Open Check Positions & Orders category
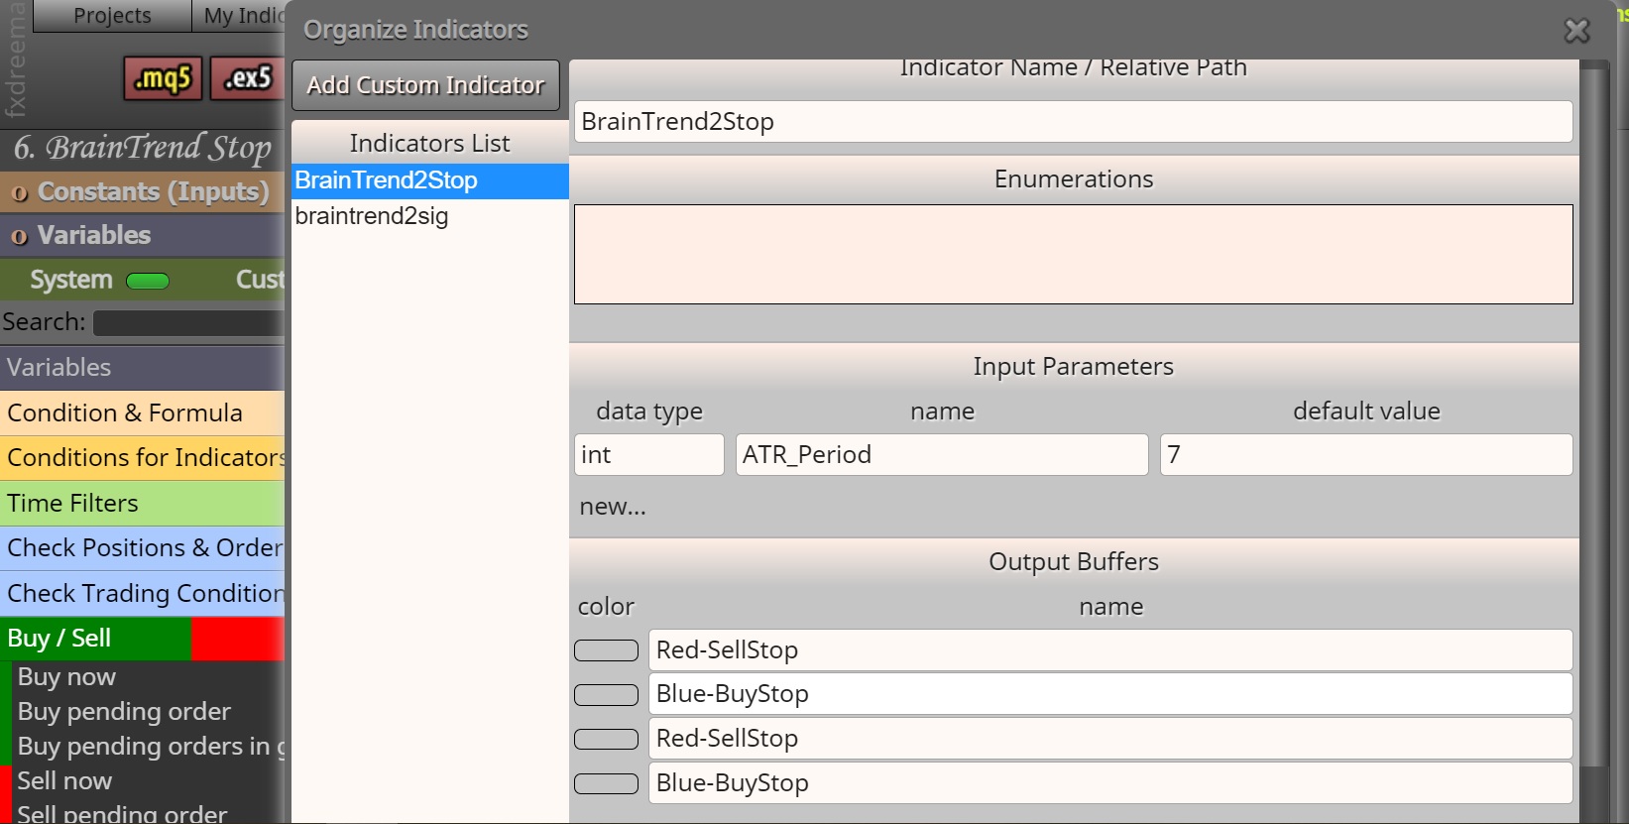This screenshot has height=824, width=1629. tap(142, 548)
